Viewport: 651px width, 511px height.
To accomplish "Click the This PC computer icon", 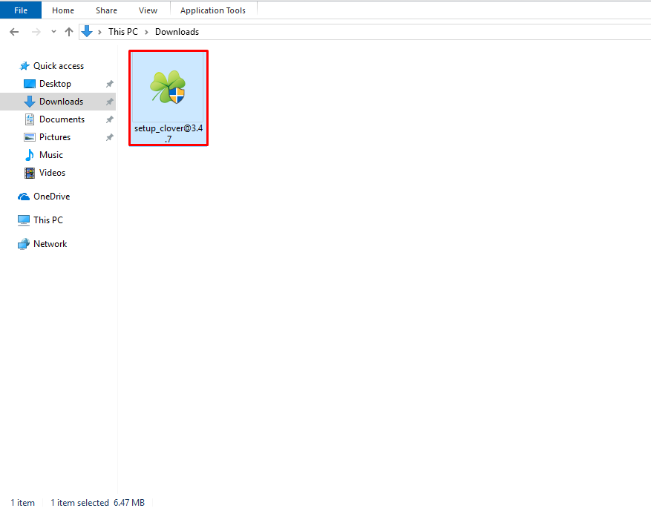I will (x=24, y=220).
